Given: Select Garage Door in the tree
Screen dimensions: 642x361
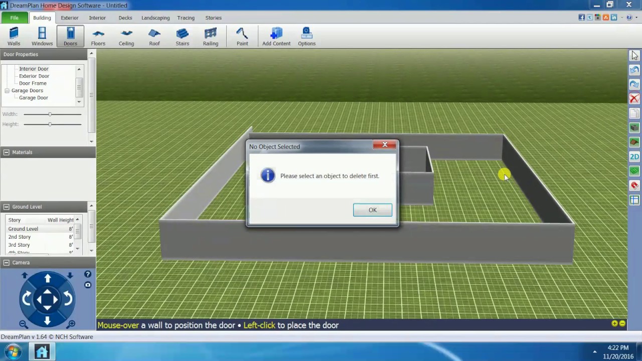Looking at the screenshot, I should pos(34,98).
